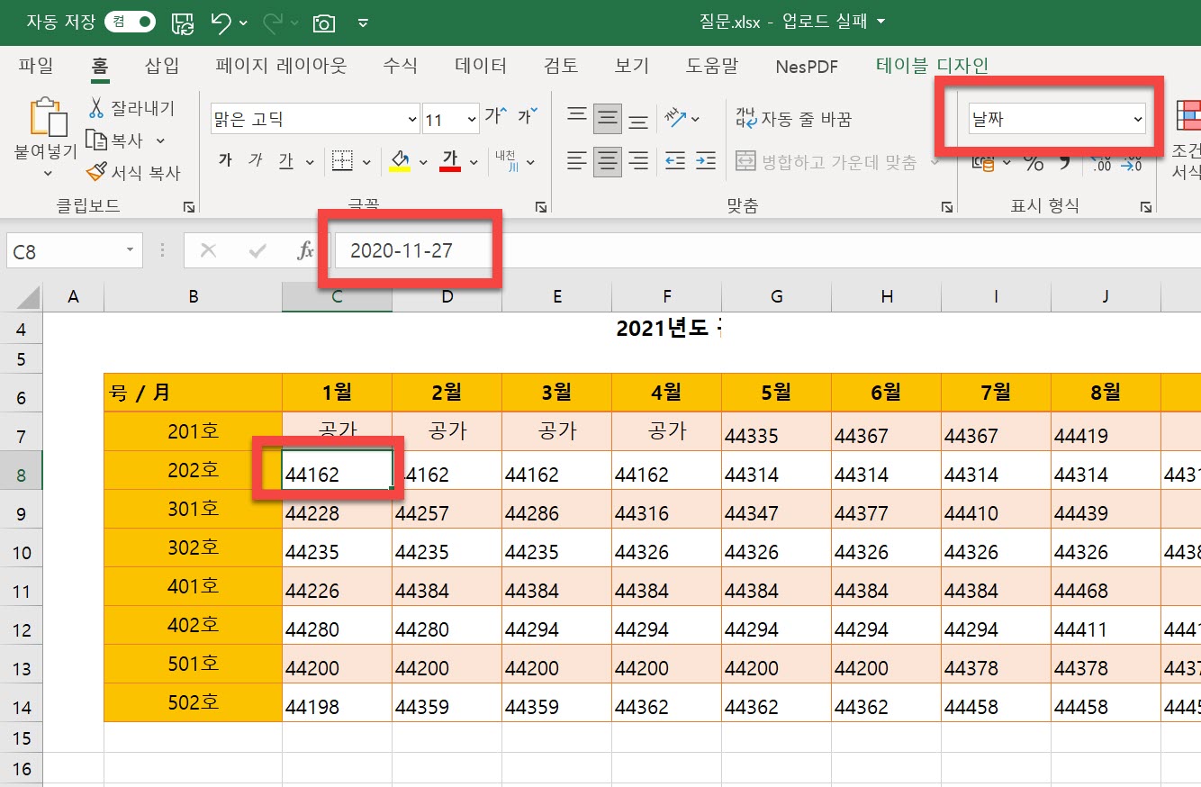This screenshot has width=1201, height=787.
Task: Click the align right icon
Action: click(x=638, y=161)
